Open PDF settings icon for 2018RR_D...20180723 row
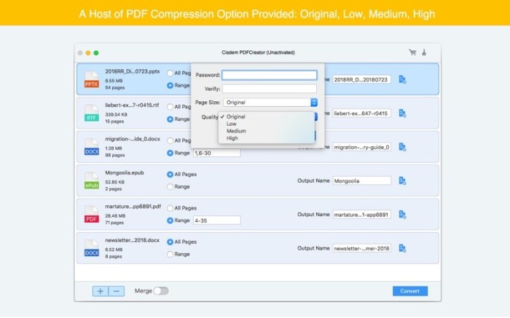 coord(402,79)
